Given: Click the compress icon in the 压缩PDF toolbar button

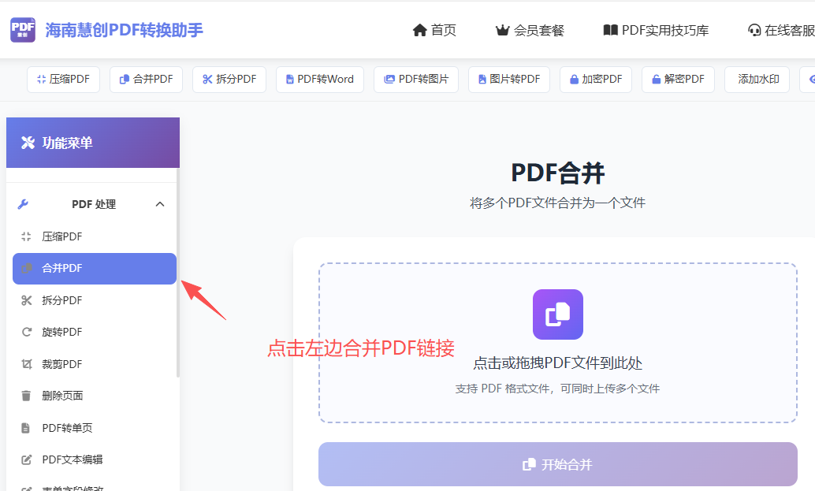Looking at the screenshot, I should 41,79.
